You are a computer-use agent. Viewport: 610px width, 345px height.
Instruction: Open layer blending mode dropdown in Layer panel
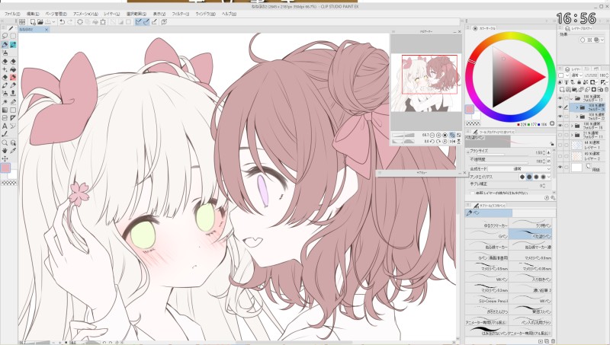coord(576,75)
